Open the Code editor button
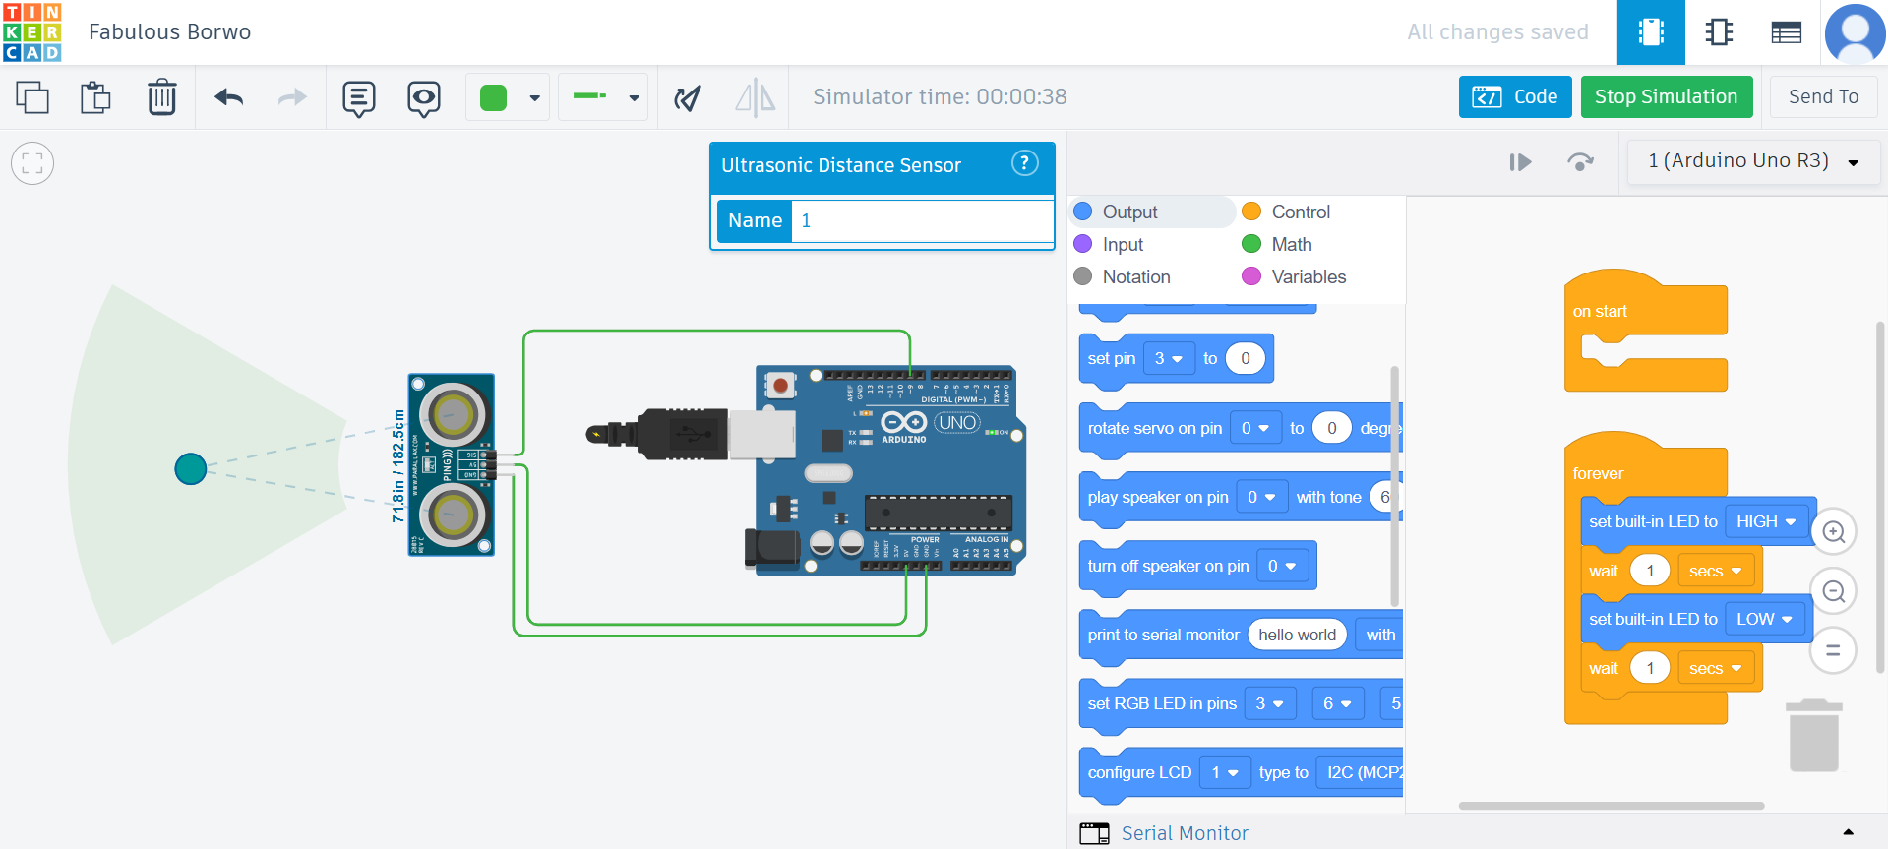1888x849 pixels. pos(1515,96)
